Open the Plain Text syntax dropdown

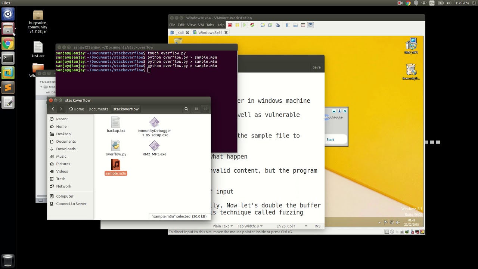pos(223,226)
